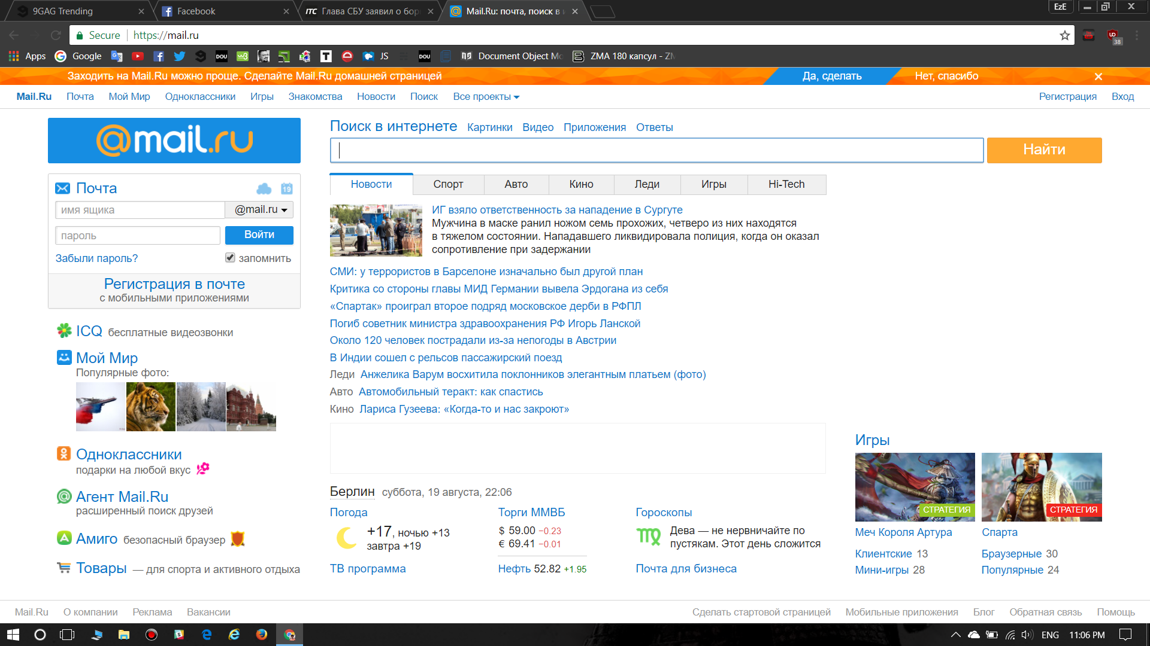This screenshot has height=646, width=1150.
Task: Open the Спарта game thumbnail
Action: (1042, 487)
